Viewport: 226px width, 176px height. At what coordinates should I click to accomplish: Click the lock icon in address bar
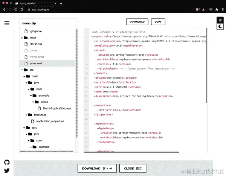click(x=29, y=9)
